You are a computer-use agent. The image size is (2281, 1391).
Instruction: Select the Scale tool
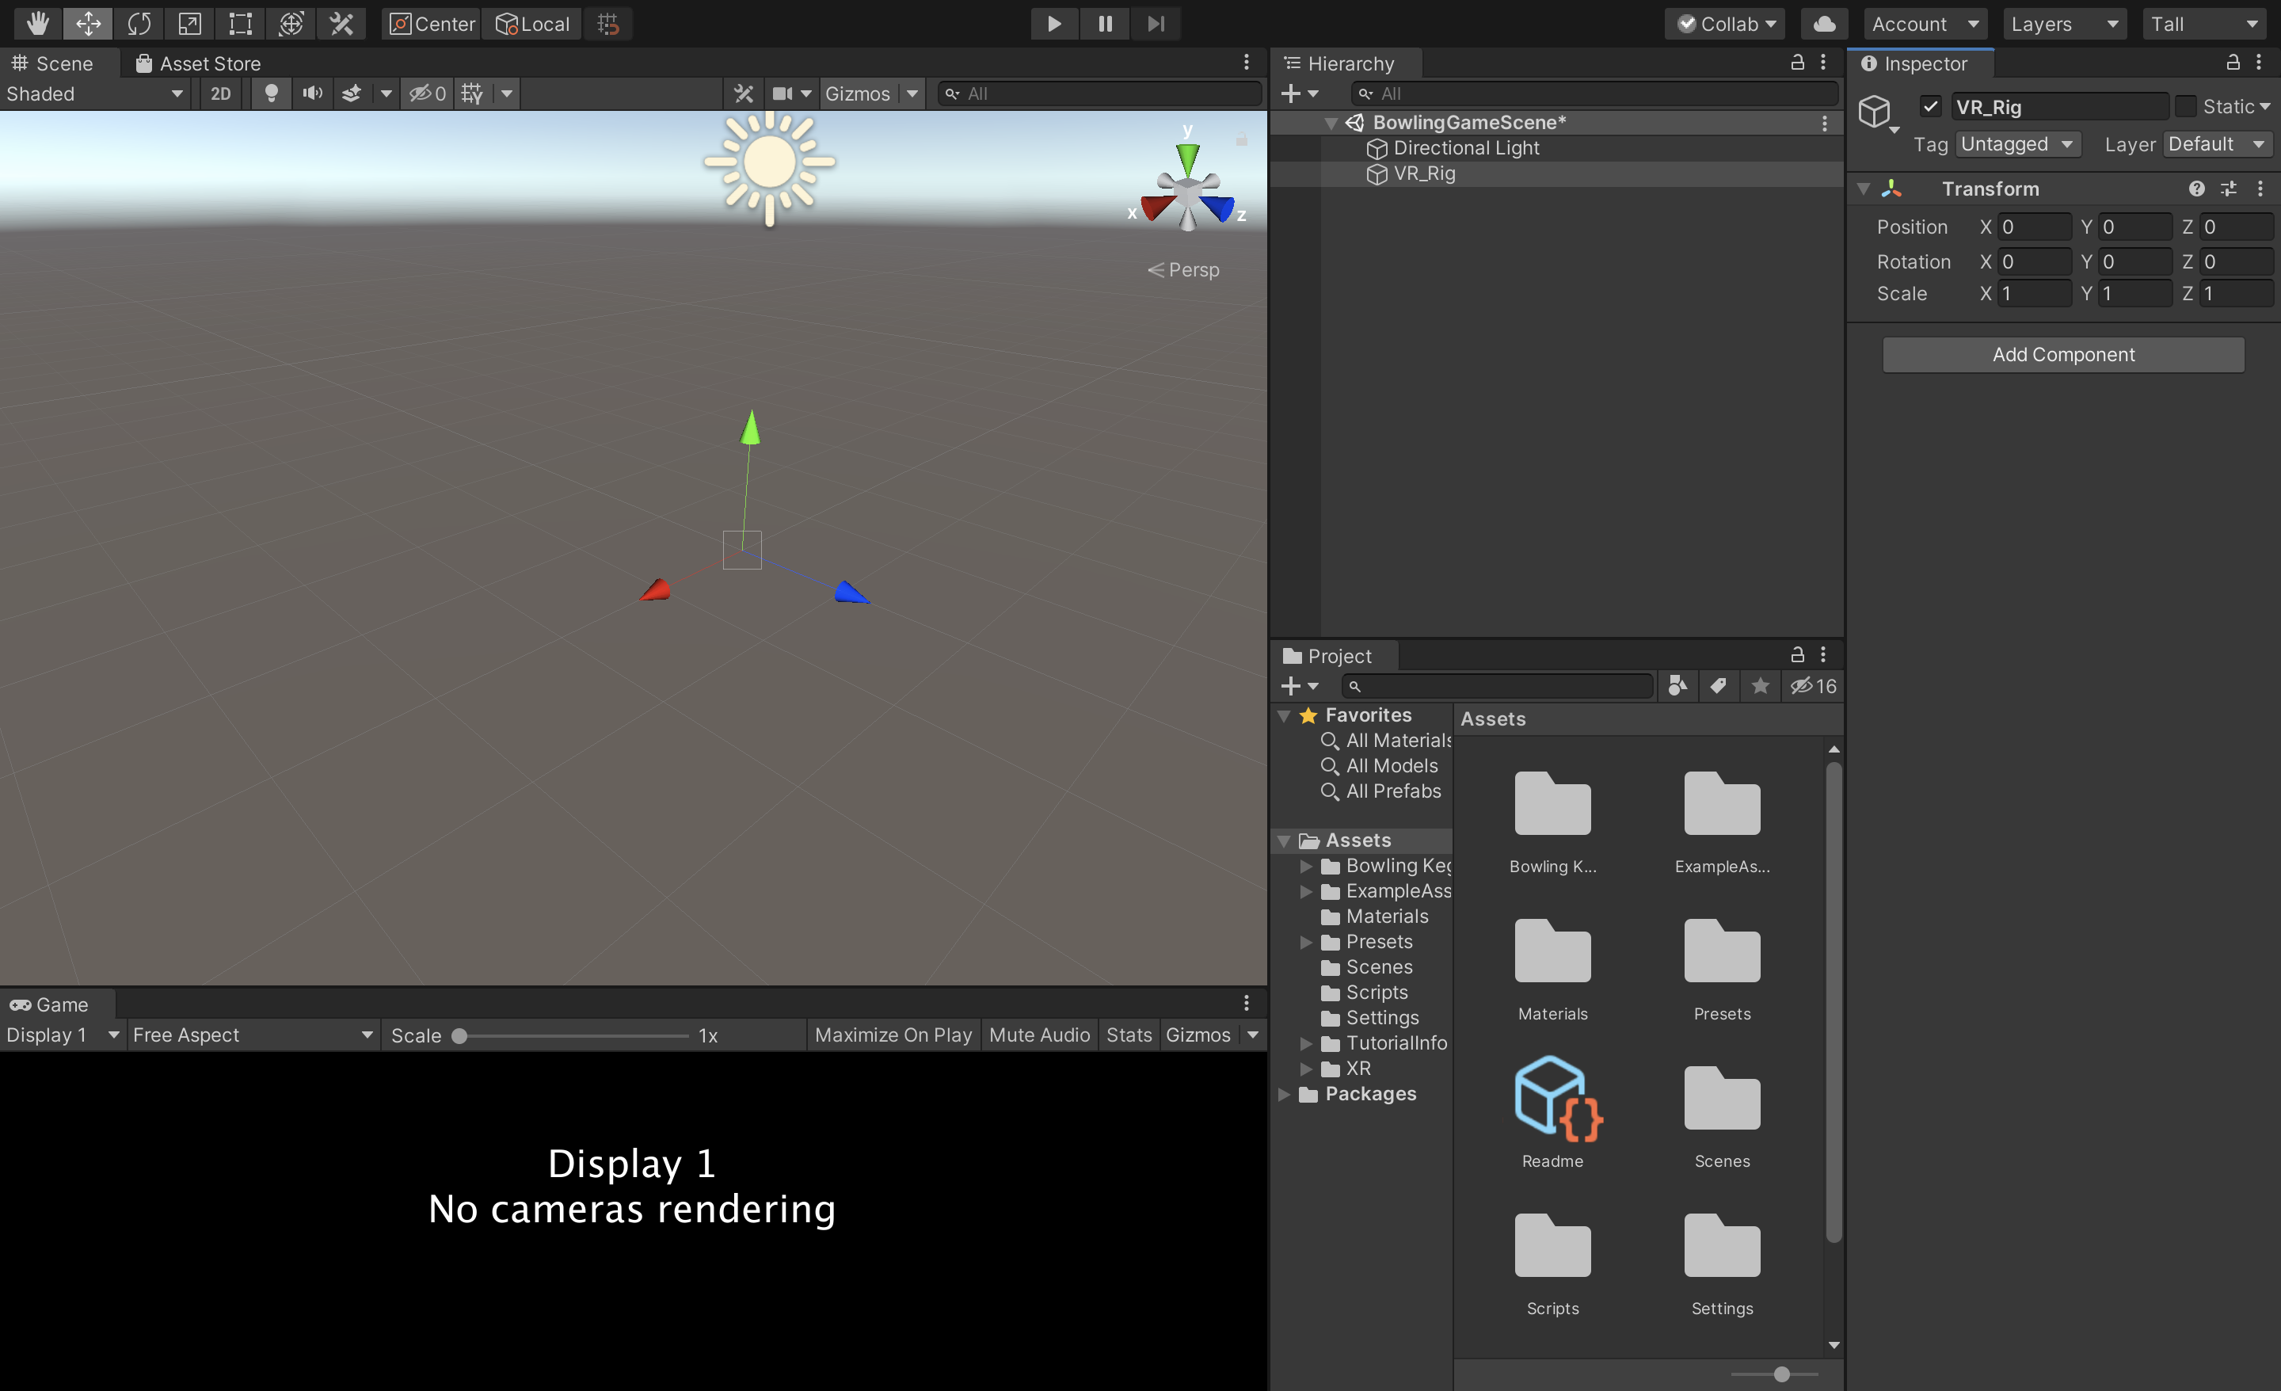188,23
